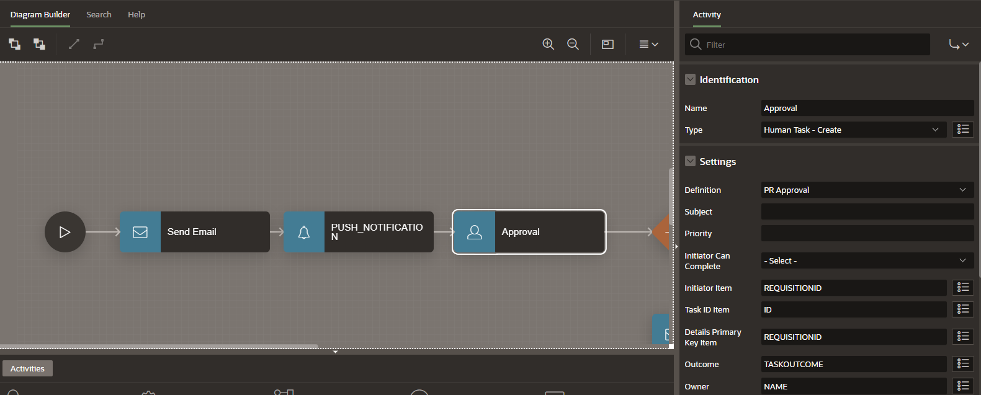Screen dimensions: 981x395
Task: Click the empty Subject field
Action: (867, 211)
